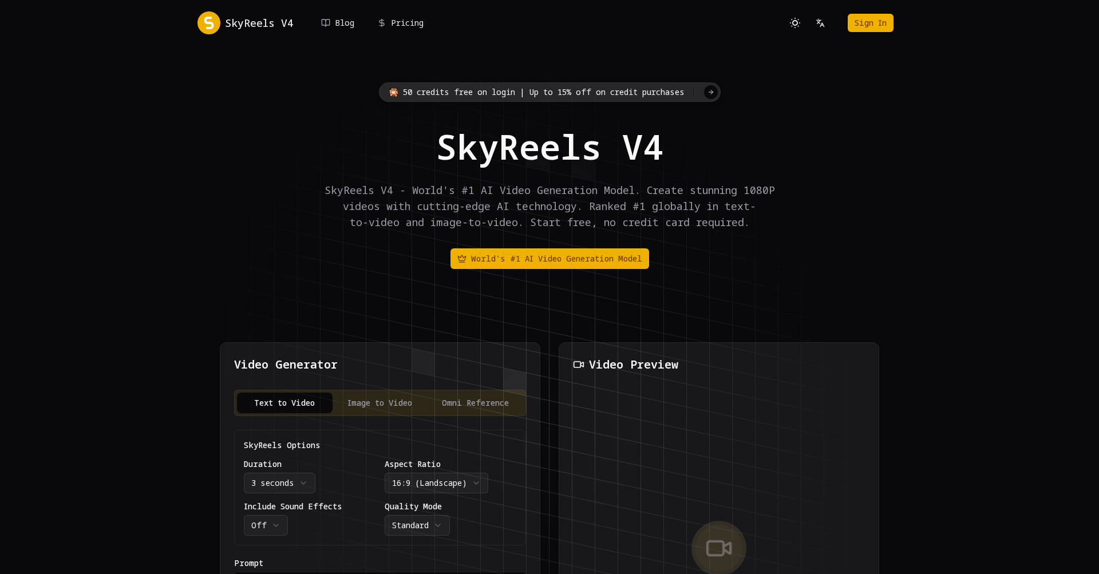Click the video camera icon beside Video Preview
Screen dimensions: 1099x574
[579, 365]
